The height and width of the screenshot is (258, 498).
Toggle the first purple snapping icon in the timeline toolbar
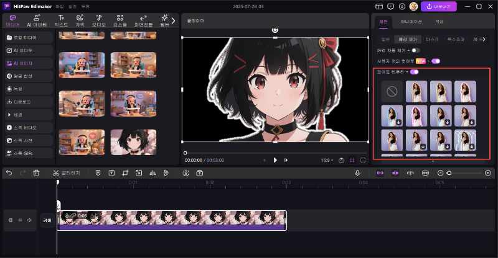click(x=380, y=173)
